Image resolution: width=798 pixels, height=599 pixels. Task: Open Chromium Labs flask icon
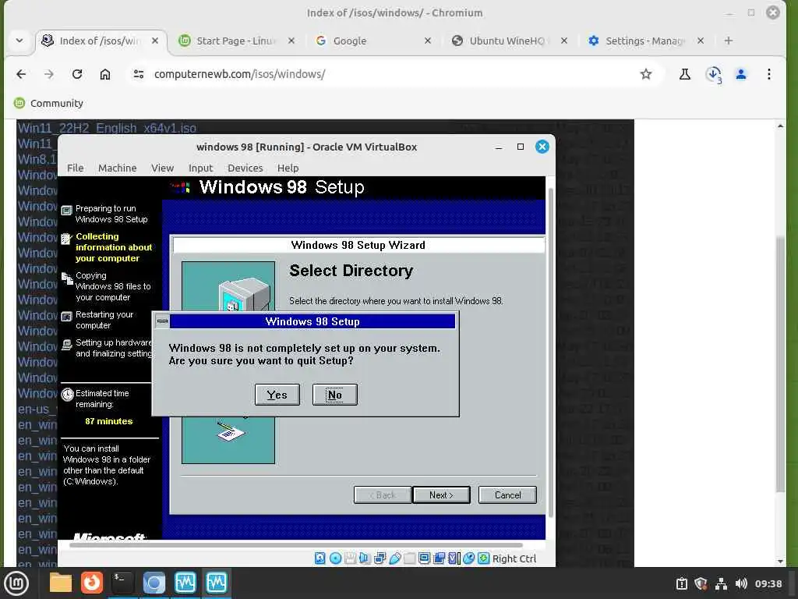click(x=685, y=74)
